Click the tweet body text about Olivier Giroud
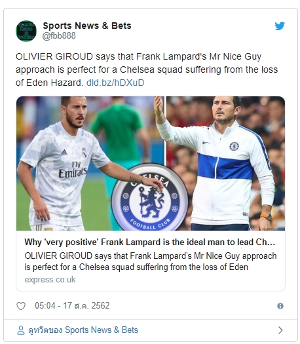This screenshot has height=344, width=300. pos(147,69)
